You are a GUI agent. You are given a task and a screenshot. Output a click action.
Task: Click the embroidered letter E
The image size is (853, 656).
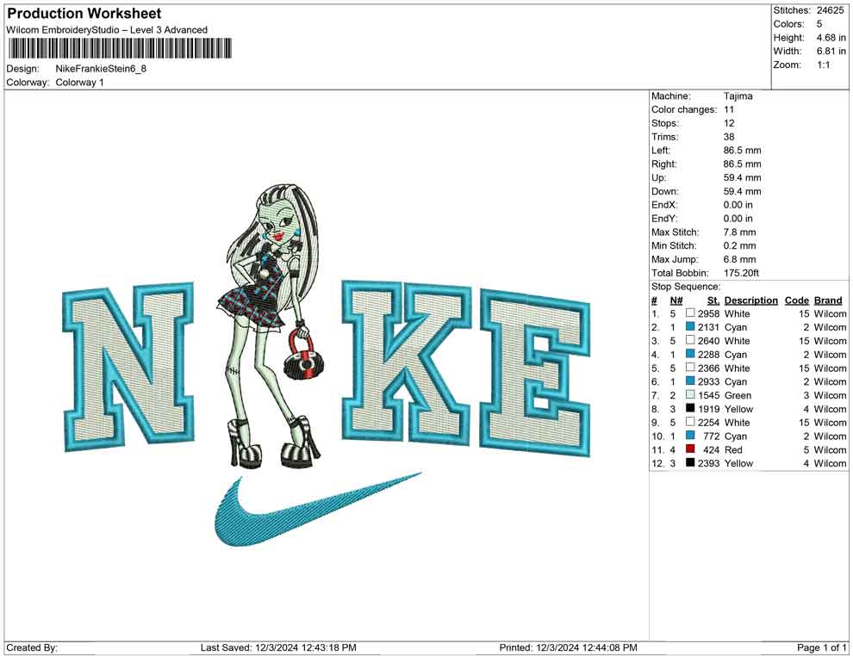(535, 374)
